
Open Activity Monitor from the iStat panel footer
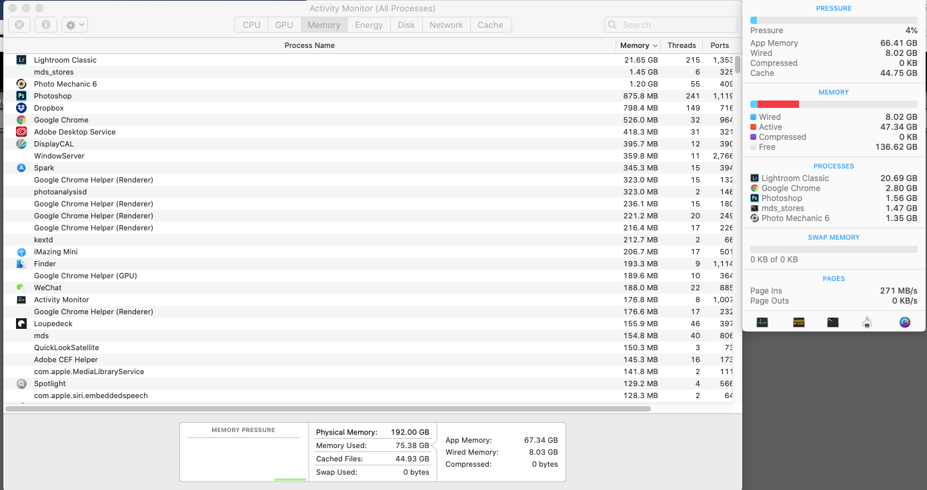pyautogui.click(x=762, y=322)
